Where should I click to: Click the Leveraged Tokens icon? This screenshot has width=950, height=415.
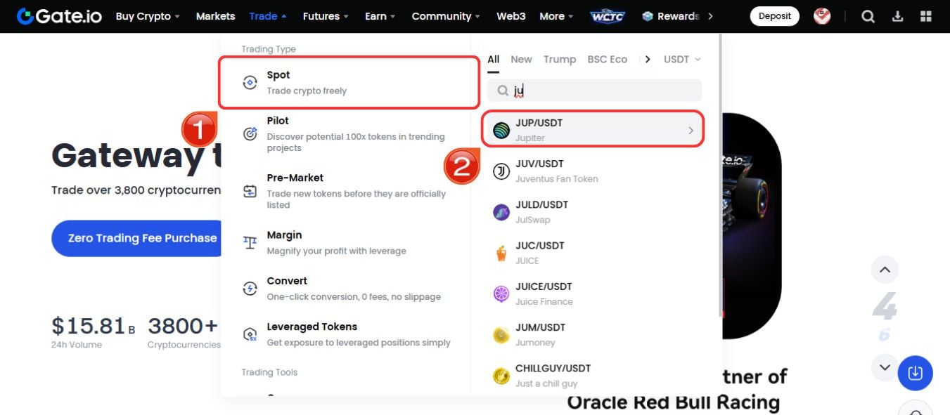click(250, 334)
